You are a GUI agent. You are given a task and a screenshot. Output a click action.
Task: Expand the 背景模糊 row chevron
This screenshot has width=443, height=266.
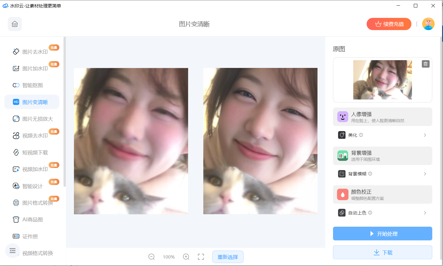(x=425, y=174)
